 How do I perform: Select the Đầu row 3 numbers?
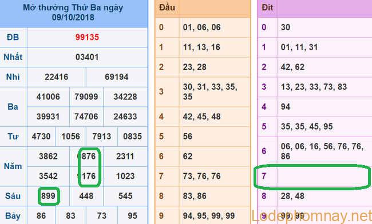tap(210, 91)
